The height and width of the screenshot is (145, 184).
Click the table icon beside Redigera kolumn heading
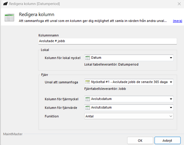tap(9, 18)
